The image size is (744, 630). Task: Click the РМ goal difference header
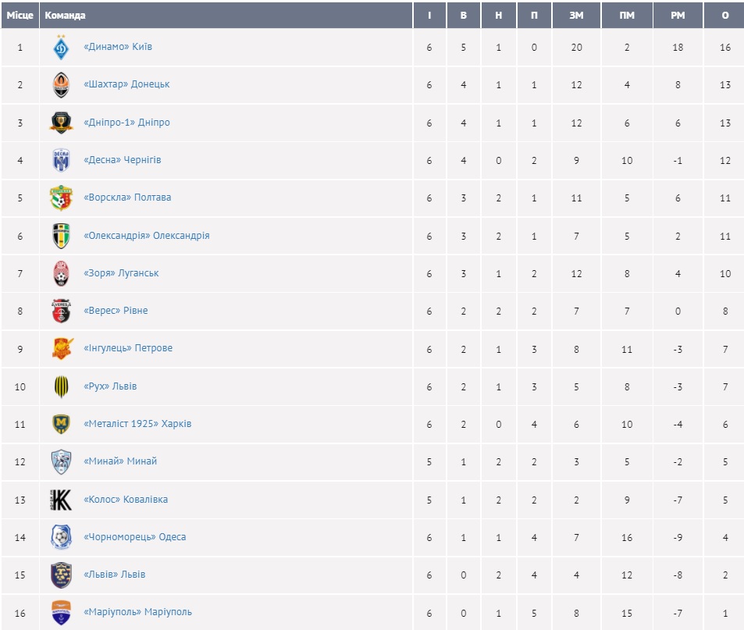(x=677, y=16)
